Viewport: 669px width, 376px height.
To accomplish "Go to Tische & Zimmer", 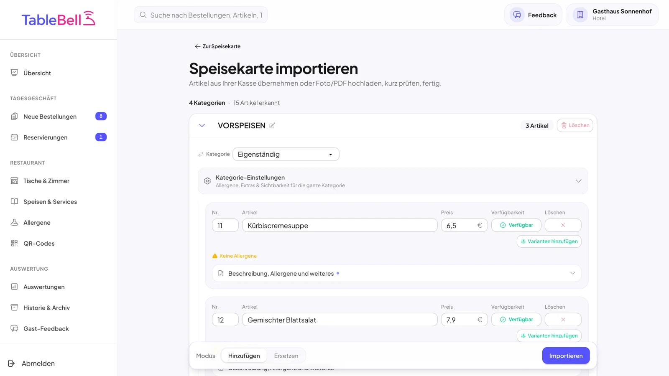I will coord(59,180).
